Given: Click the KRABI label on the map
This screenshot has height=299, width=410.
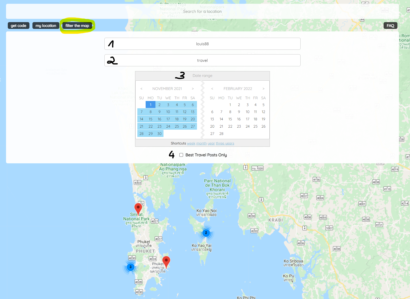Looking at the screenshot, I should click(275, 220).
